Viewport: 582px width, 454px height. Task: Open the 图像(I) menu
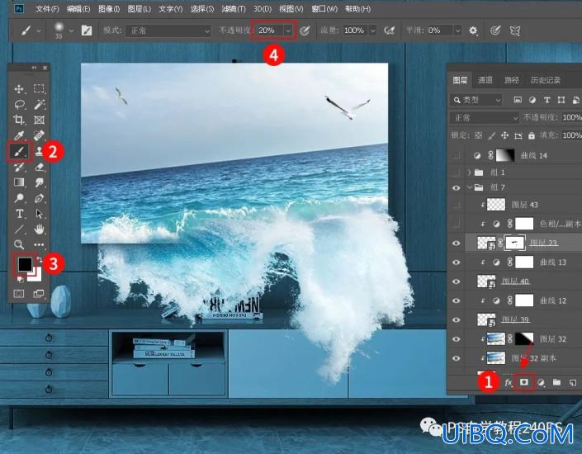coord(109,8)
